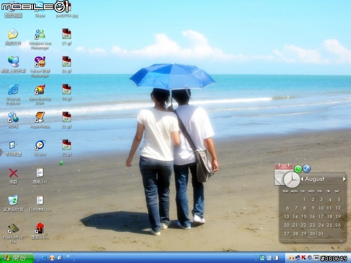Viewport: 351px width, 263px height.
Task: Click the first language bar icon
Action: [x=262, y=258]
